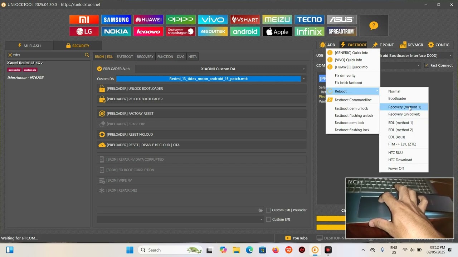Select the META tab
The height and width of the screenshot is (257, 458).
193,56
